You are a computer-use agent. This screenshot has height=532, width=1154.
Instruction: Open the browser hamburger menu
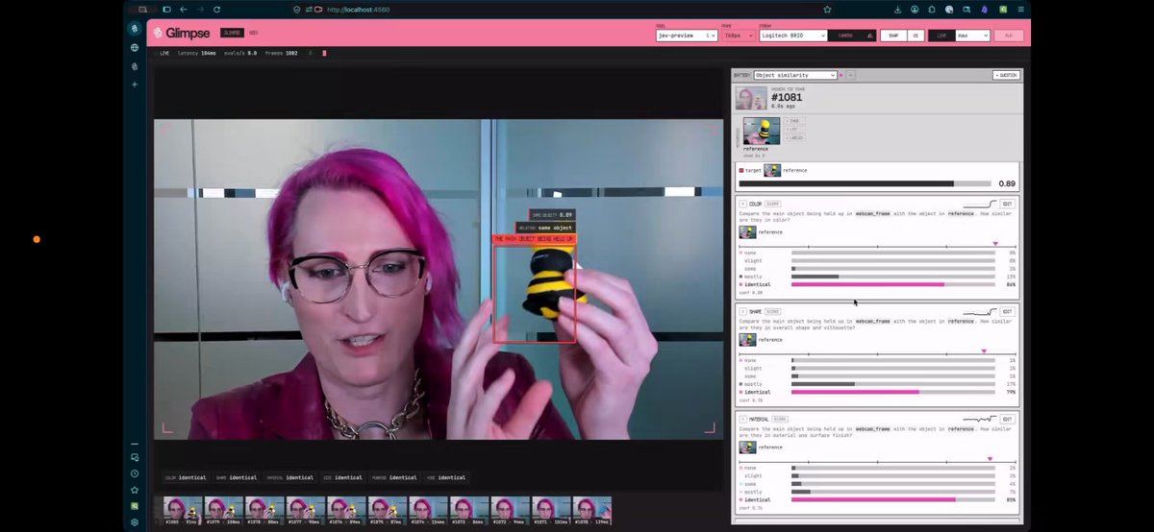click(x=1019, y=9)
